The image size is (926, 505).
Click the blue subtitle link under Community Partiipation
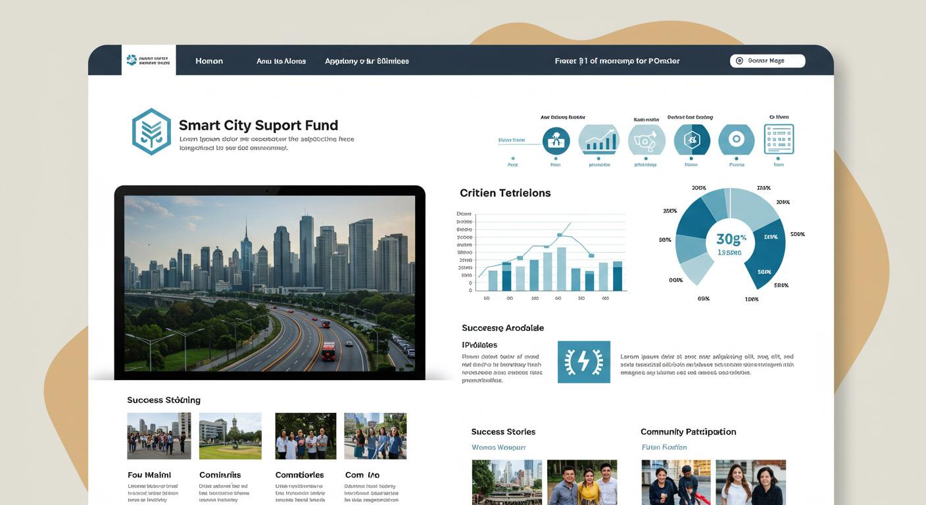coord(664,447)
